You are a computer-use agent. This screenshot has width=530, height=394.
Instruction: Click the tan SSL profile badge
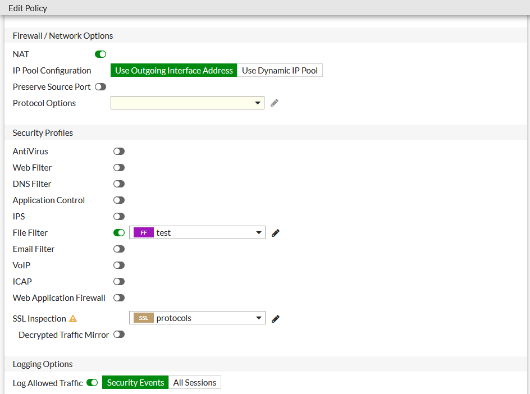point(144,318)
